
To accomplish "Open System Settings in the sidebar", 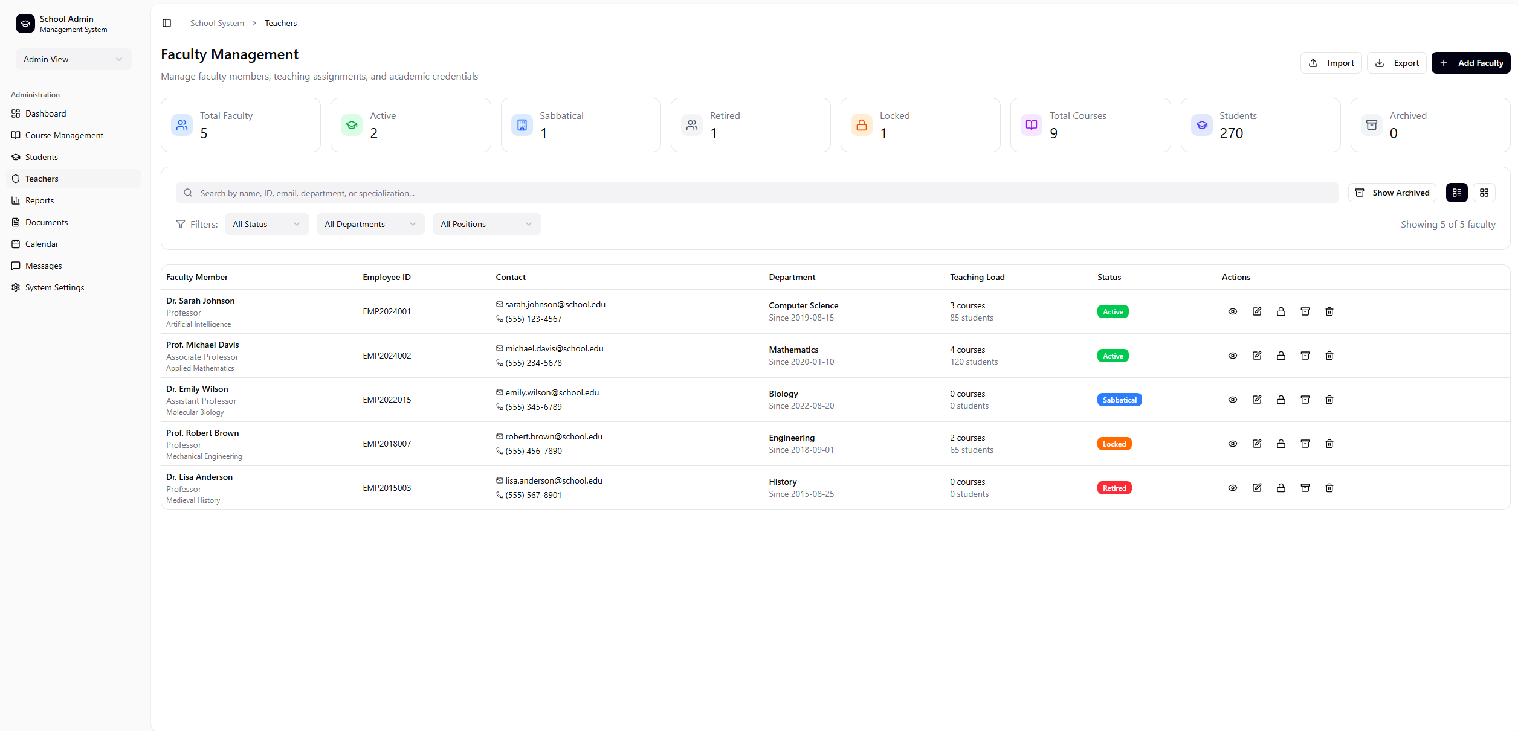I will [x=54, y=287].
